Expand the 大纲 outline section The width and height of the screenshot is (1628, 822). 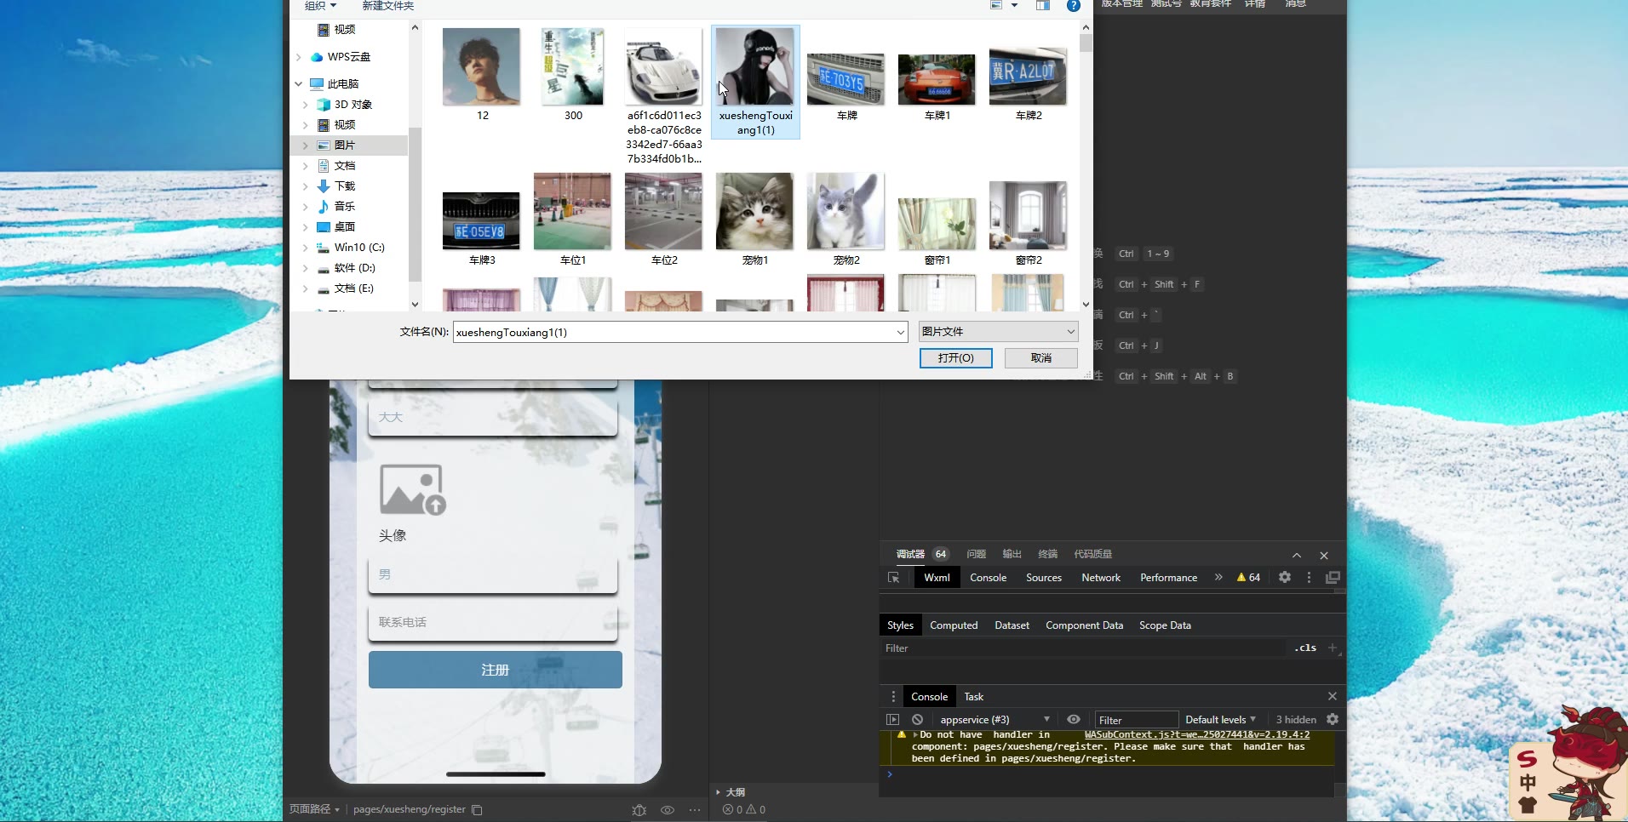point(731,792)
